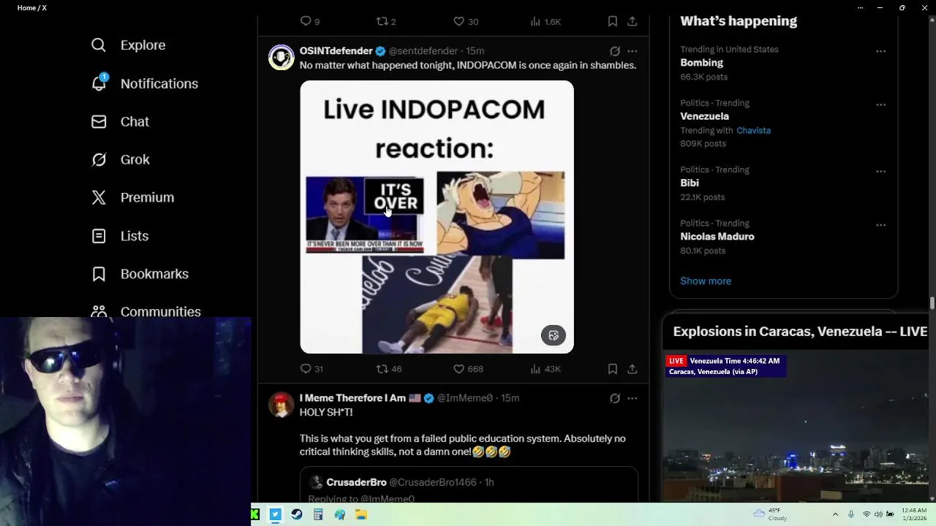
Task: Open more options on I Meme Therefore I Am post
Action: [x=633, y=398]
